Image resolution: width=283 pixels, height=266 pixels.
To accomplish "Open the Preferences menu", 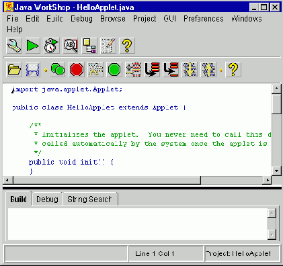I will pos(204,19).
